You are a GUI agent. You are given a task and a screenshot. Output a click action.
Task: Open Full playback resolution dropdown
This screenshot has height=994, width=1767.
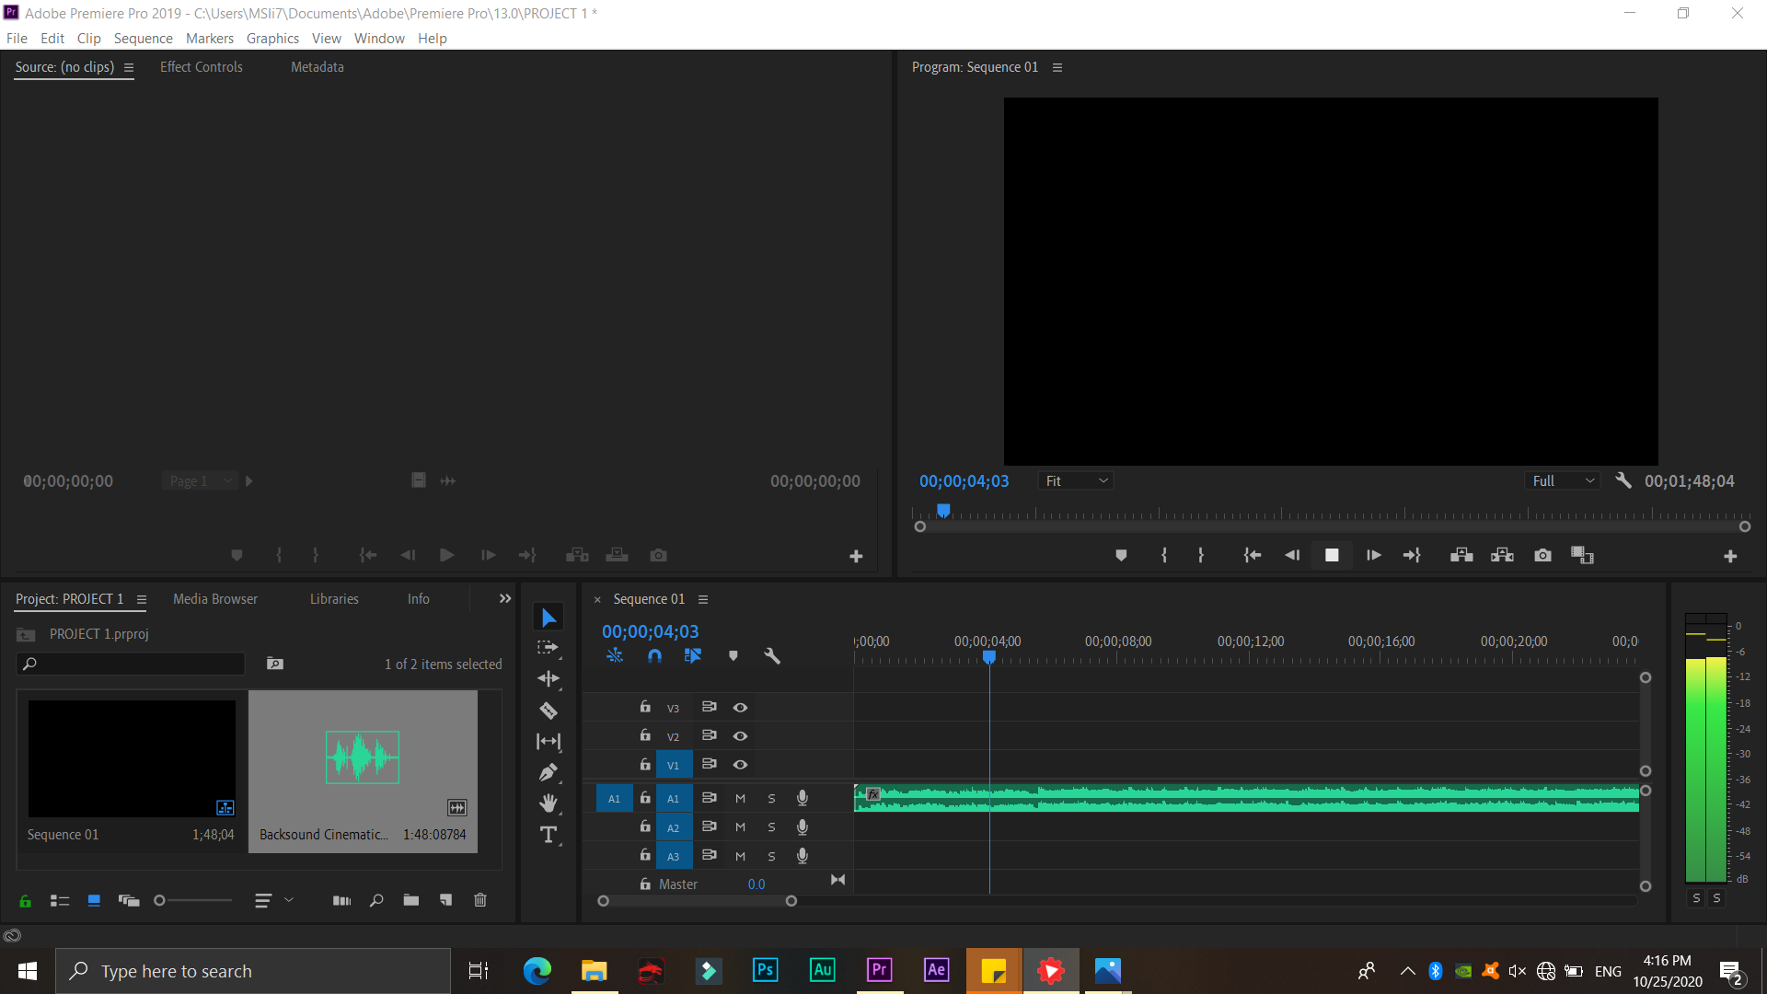tap(1563, 481)
